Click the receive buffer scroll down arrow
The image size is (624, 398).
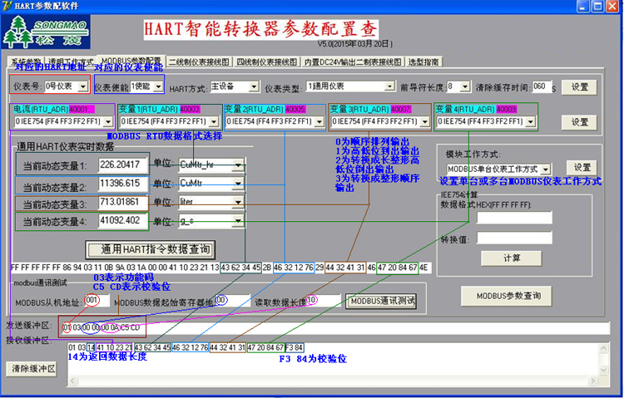pyautogui.click(x=604, y=371)
